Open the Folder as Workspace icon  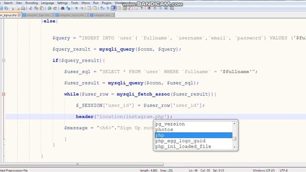[x=136, y=8]
